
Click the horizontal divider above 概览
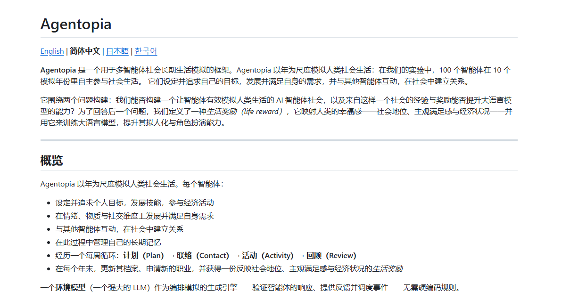click(x=279, y=140)
